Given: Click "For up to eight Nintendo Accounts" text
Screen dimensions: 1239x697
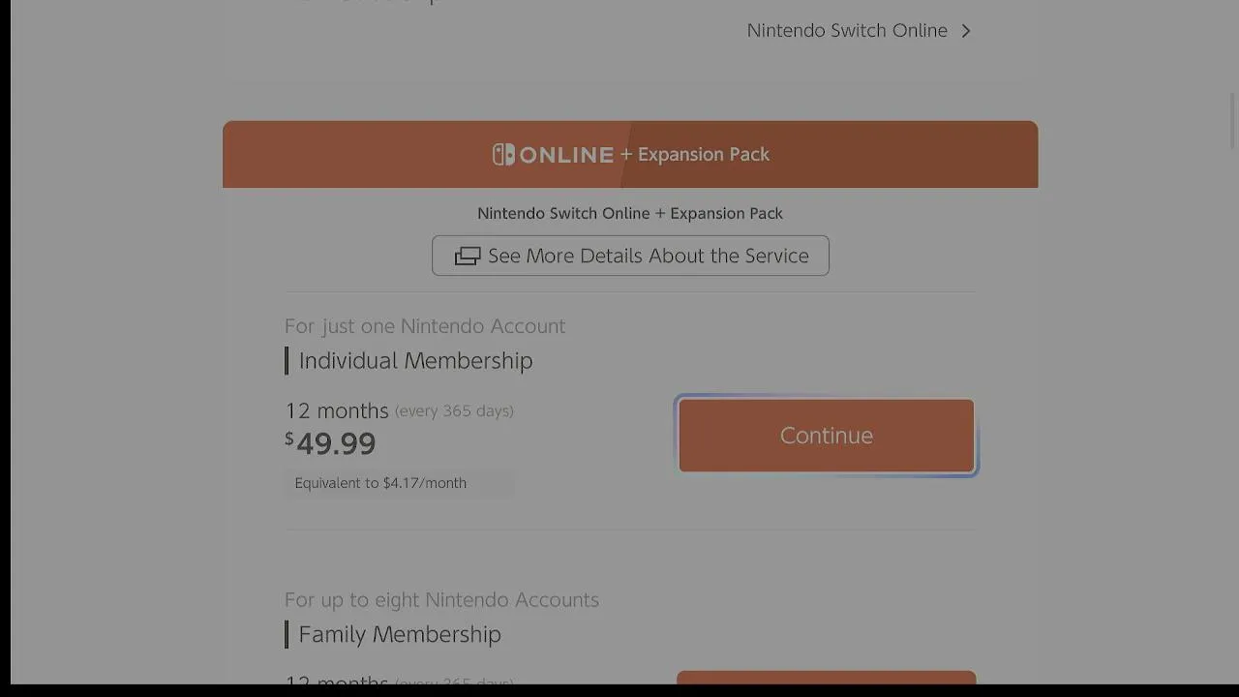Looking at the screenshot, I should (x=441, y=600).
